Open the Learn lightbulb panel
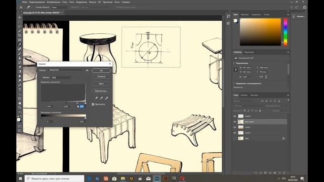 294,16
